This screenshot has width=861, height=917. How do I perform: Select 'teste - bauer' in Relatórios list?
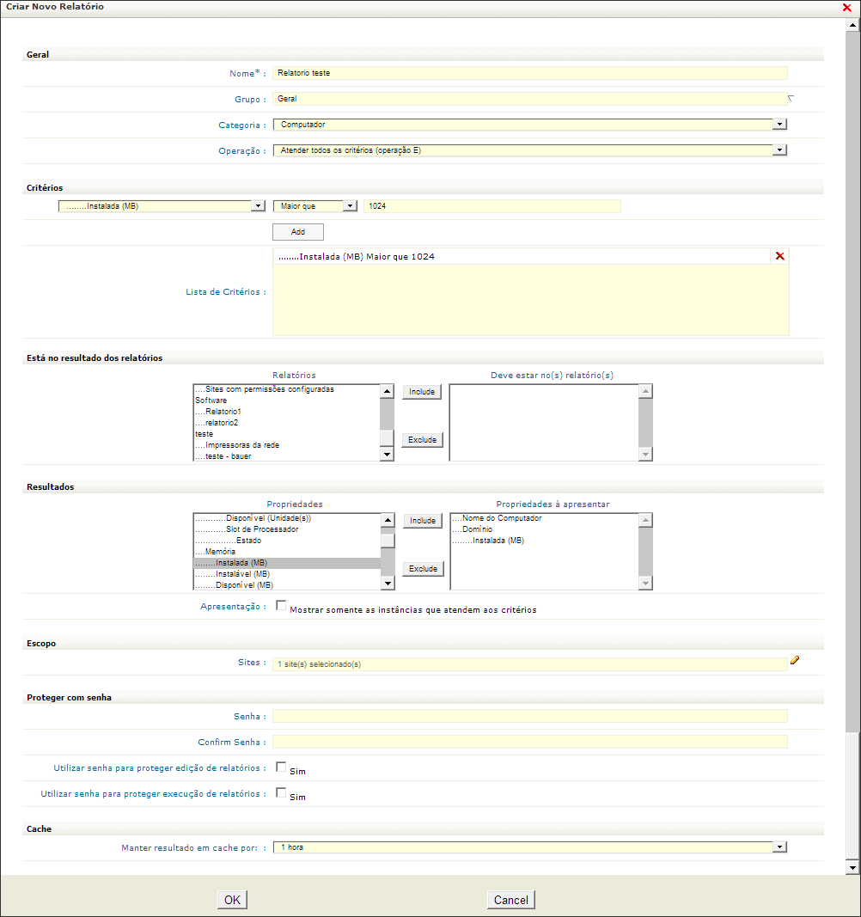pyautogui.click(x=287, y=456)
